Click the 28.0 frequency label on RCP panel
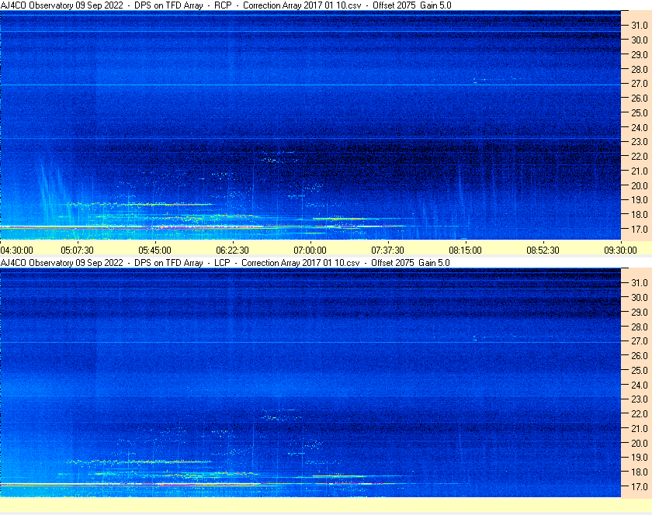 [640, 69]
